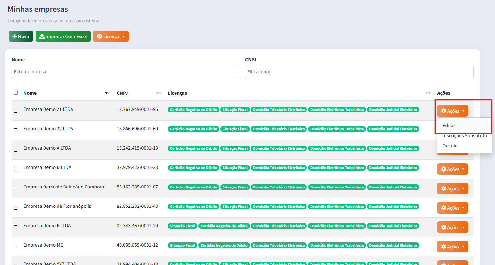This screenshot has height=265, width=495.
Task: Select the plus icon on the Novo button
Action: [x=15, y=36]
